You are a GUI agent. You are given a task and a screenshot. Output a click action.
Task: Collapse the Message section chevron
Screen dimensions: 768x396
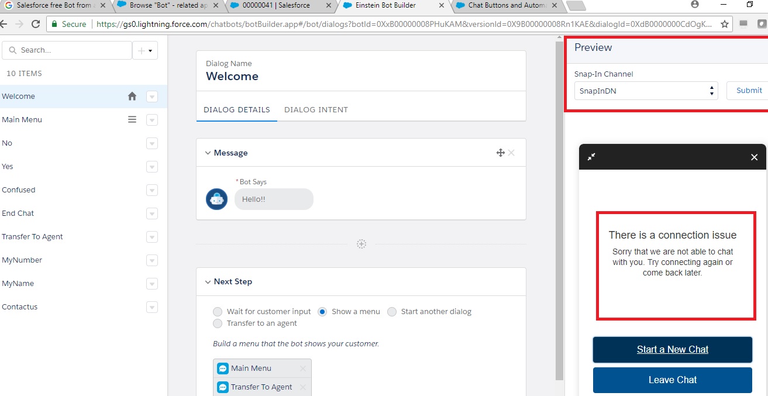point(208,153)
